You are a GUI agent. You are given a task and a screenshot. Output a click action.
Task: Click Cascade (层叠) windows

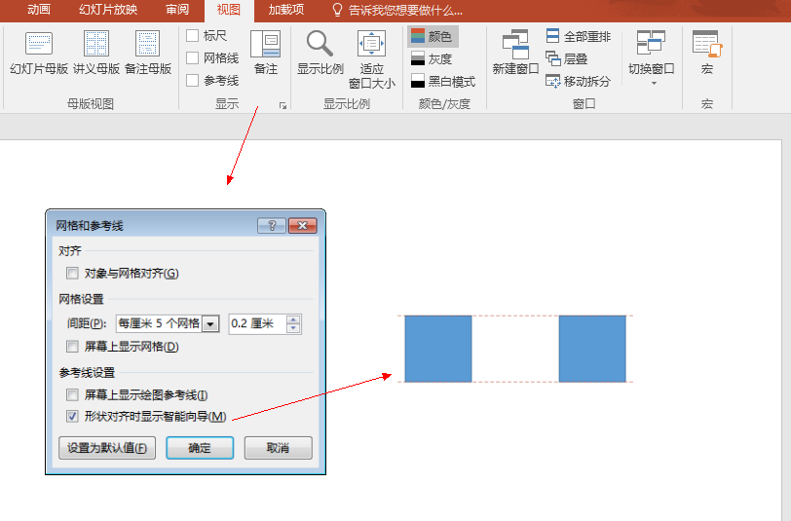(567, 59)
